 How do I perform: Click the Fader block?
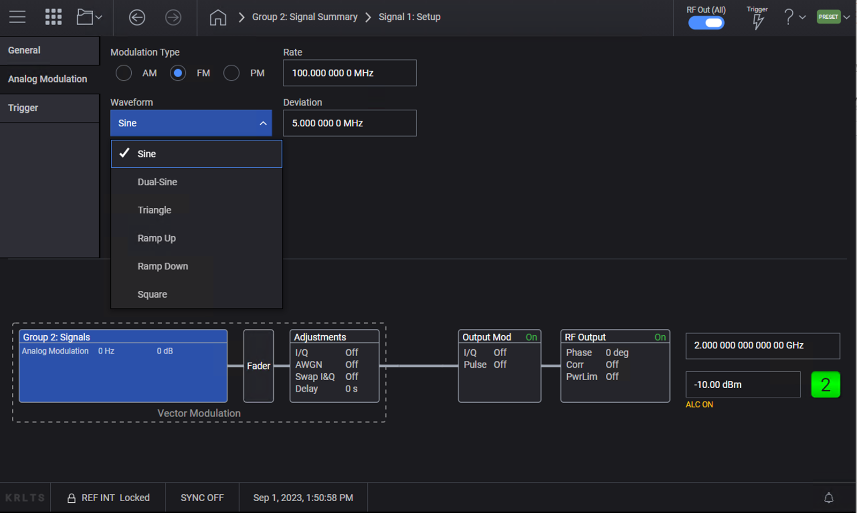258,366
